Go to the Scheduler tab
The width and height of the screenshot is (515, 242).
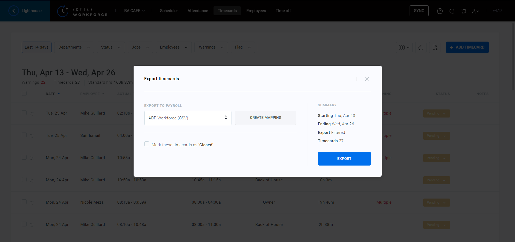click(x=169, y=11)
